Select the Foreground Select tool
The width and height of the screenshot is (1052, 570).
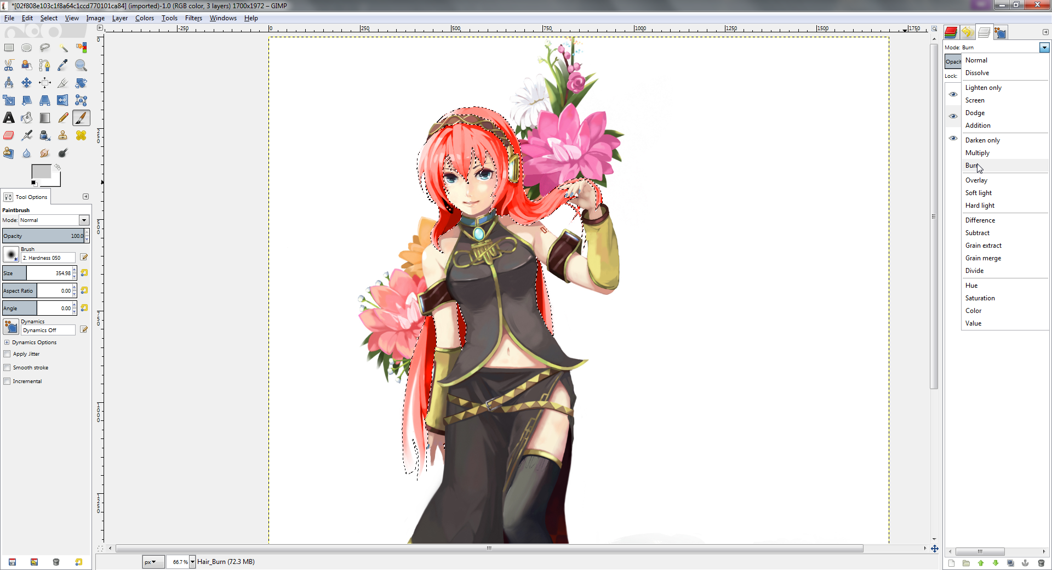(27, 65)
